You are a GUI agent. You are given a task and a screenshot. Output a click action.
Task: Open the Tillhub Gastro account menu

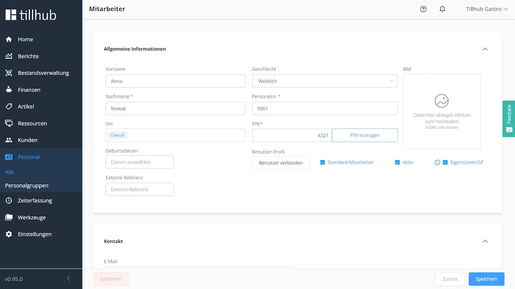(x=487, y=9)
